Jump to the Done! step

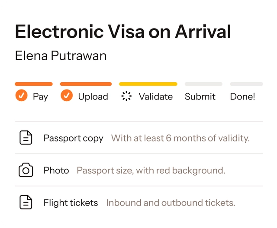242,96
